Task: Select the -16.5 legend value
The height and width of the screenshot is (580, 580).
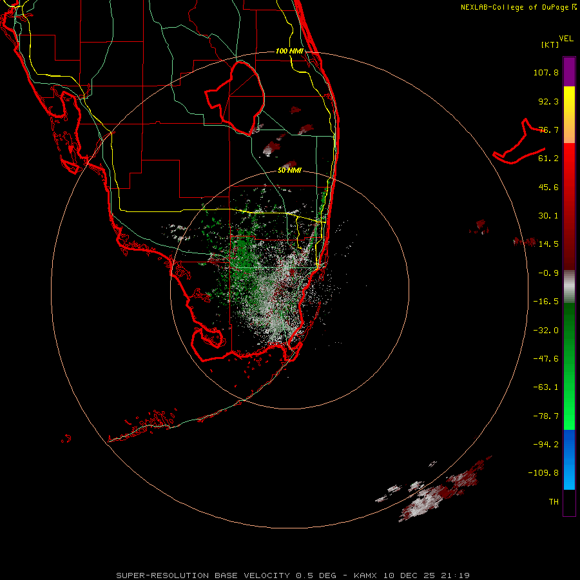Action: (546, 302)
